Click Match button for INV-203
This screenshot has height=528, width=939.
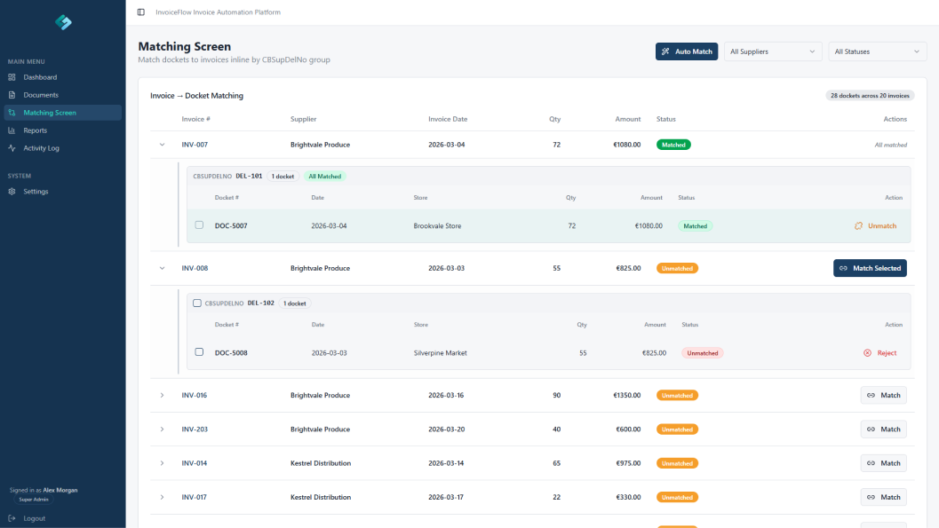(x=883, y=429)
